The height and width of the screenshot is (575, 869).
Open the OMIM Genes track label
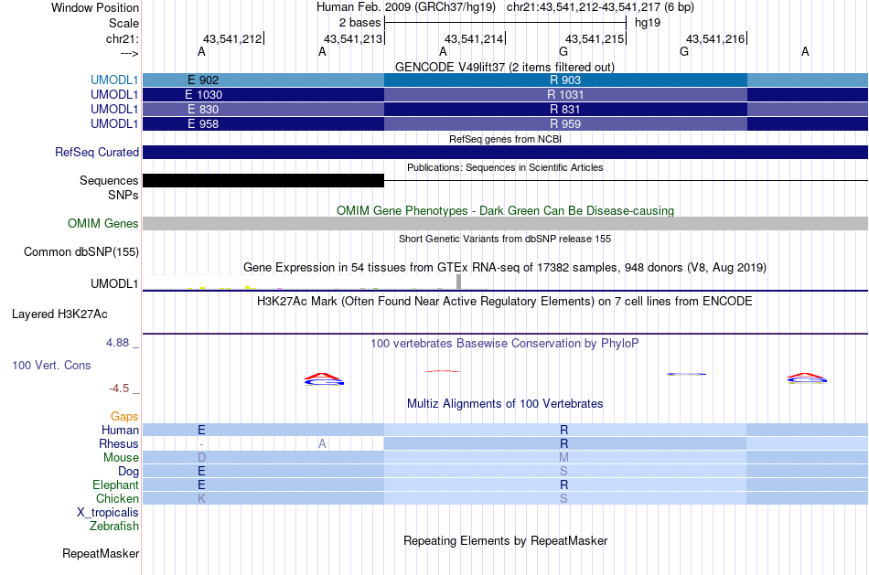[x=102, y=223]
